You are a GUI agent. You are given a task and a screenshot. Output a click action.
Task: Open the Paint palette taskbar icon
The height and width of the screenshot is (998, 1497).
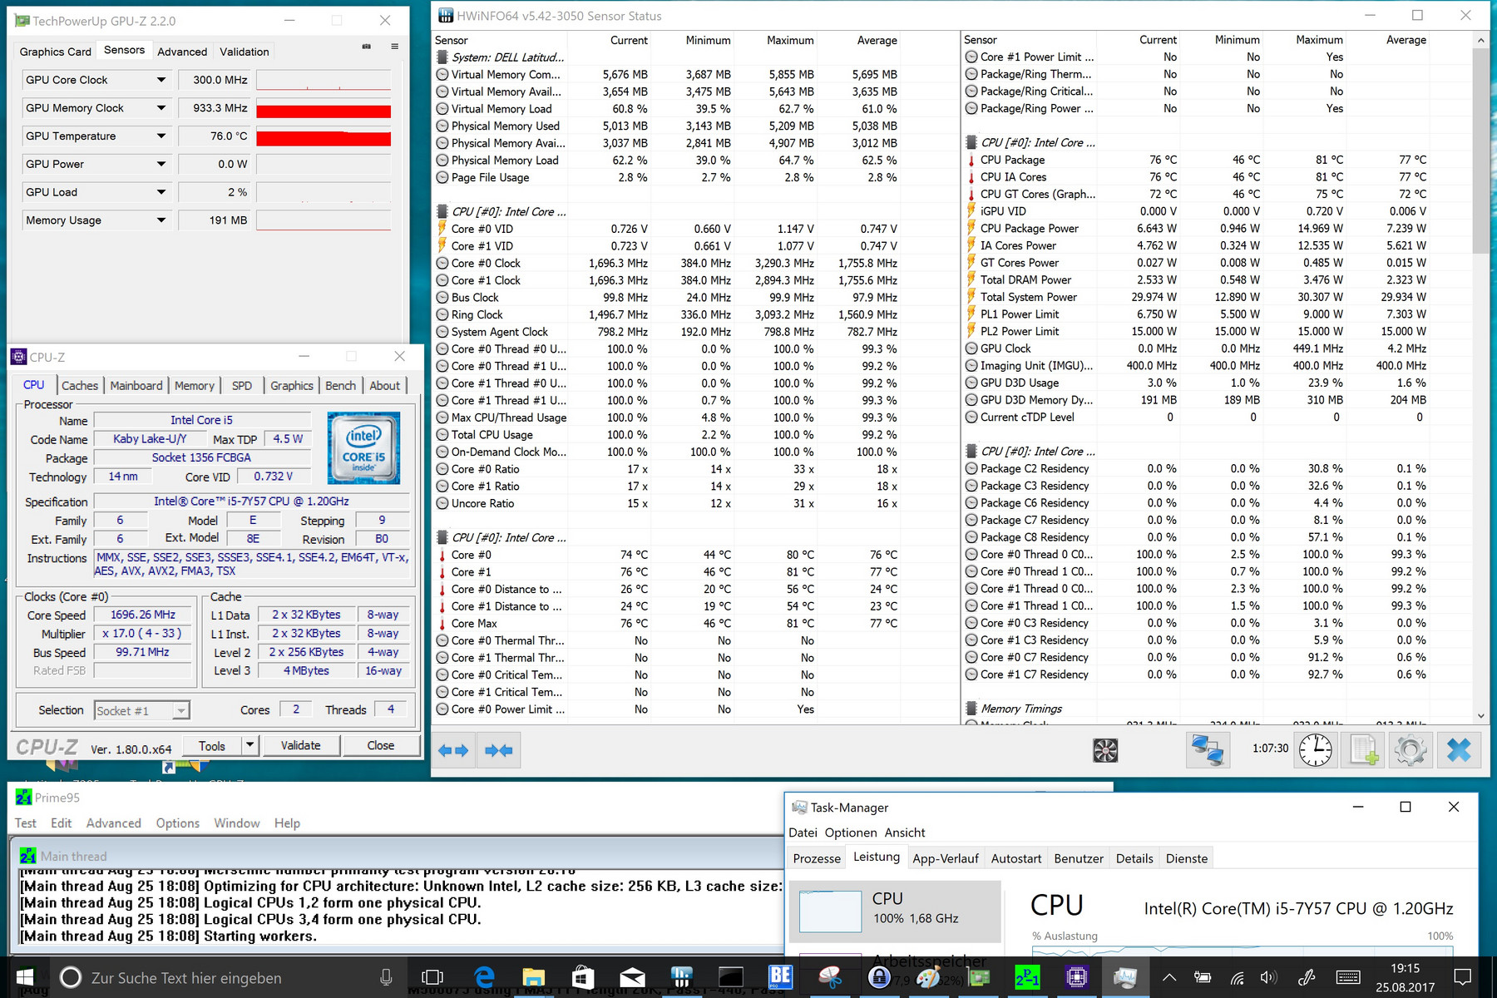928,977
